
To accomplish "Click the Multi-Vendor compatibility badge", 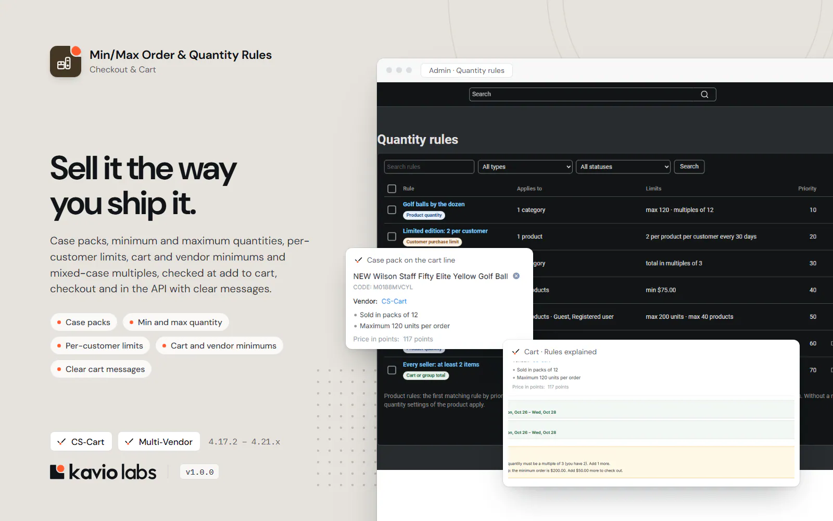I will 159,442.
